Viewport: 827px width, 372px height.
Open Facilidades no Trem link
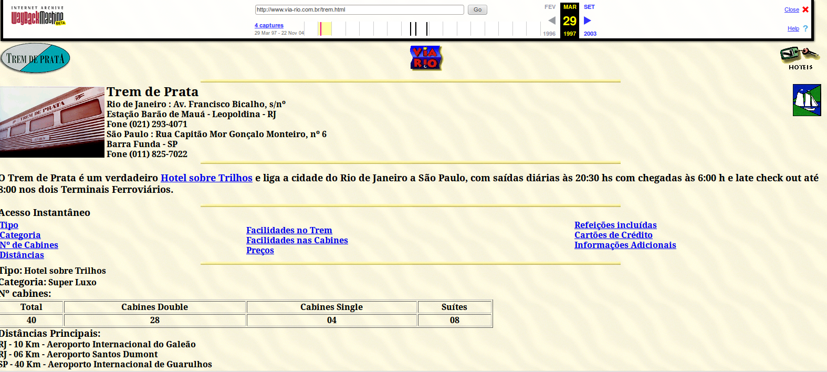tap(289, 230)
